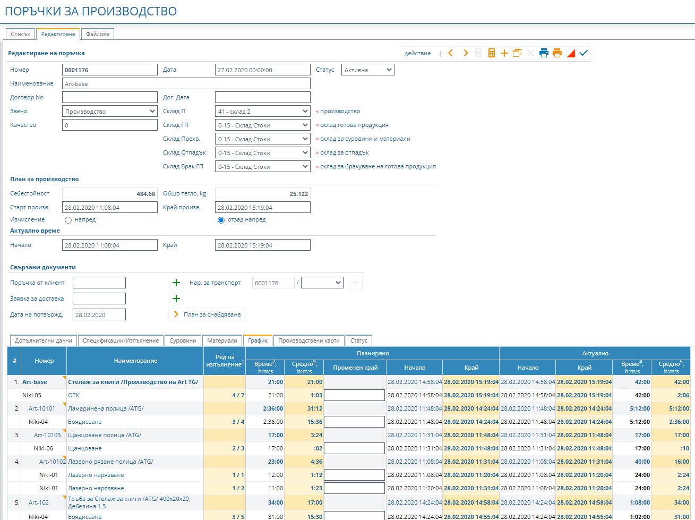Viewport: 695px width, 520px height.
Task: Open the График tab
Action: 258,340
